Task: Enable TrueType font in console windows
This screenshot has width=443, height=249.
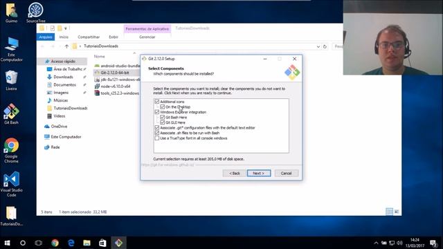Action: pos(157,138)
